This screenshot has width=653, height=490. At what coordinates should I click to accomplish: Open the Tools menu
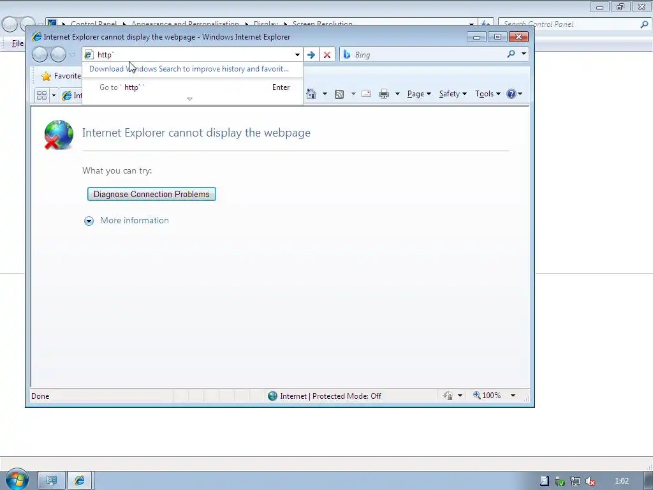coord(488,94)
